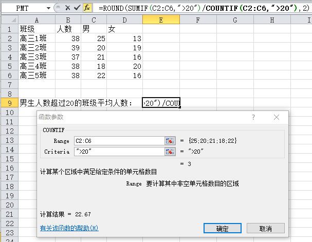The height and width of the screenshot is (242, 312).
Task: Click cell 男生人数超过20的班级平均人数
Action: (x=76, y=103)
